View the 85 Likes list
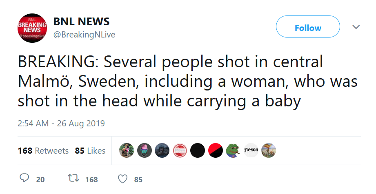376x194 pixels. (x=90, y=151)
